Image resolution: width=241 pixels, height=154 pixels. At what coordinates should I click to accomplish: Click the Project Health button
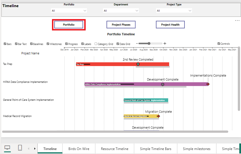point(170,25)
